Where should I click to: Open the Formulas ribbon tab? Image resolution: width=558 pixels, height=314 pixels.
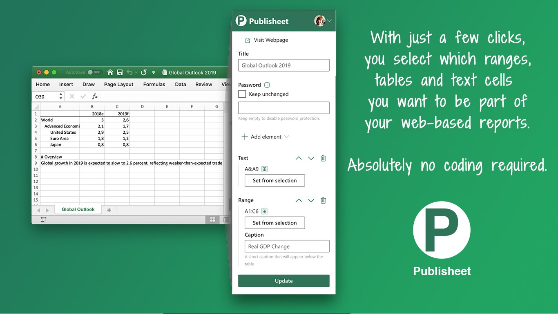(x=154, y=84)
